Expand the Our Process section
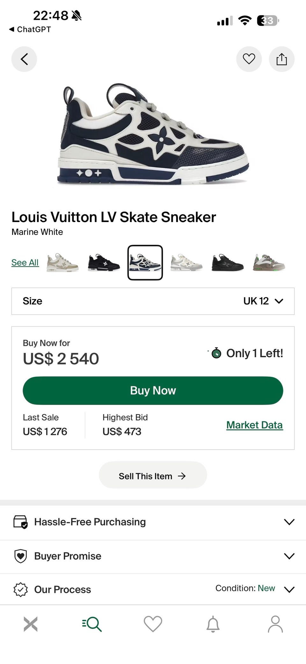 point(153,589)
